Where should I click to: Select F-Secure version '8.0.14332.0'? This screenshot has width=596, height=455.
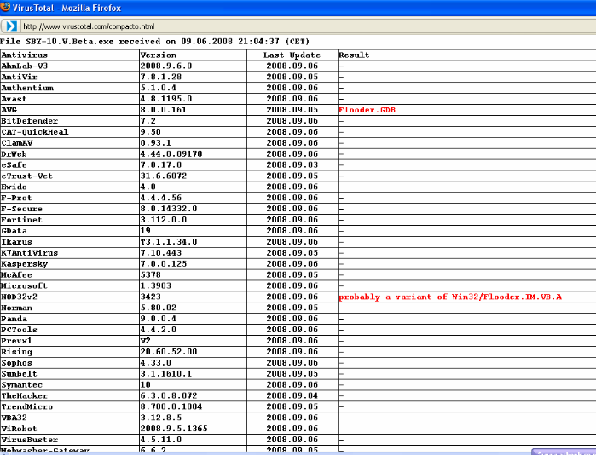tap(168, 209)
